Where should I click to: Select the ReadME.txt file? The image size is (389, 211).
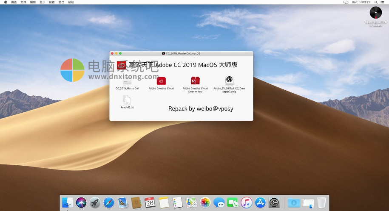[127, 100]
